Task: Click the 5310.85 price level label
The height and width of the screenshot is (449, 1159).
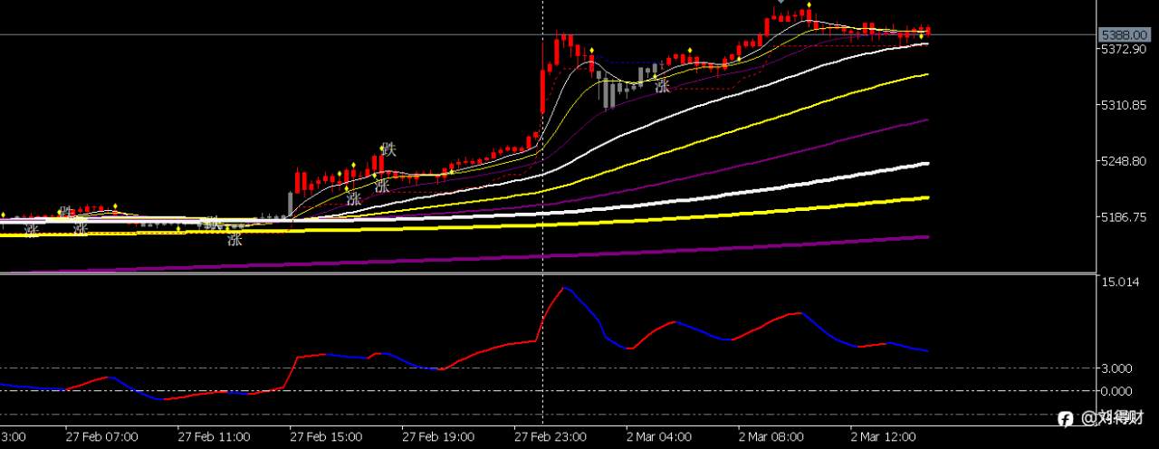Action: pos(1123,105)
